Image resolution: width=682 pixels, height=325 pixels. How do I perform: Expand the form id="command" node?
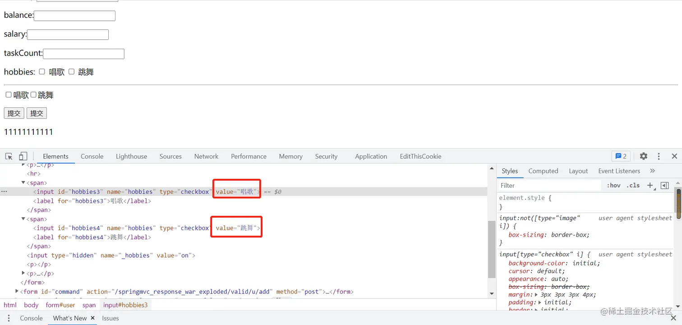[17, 292]
